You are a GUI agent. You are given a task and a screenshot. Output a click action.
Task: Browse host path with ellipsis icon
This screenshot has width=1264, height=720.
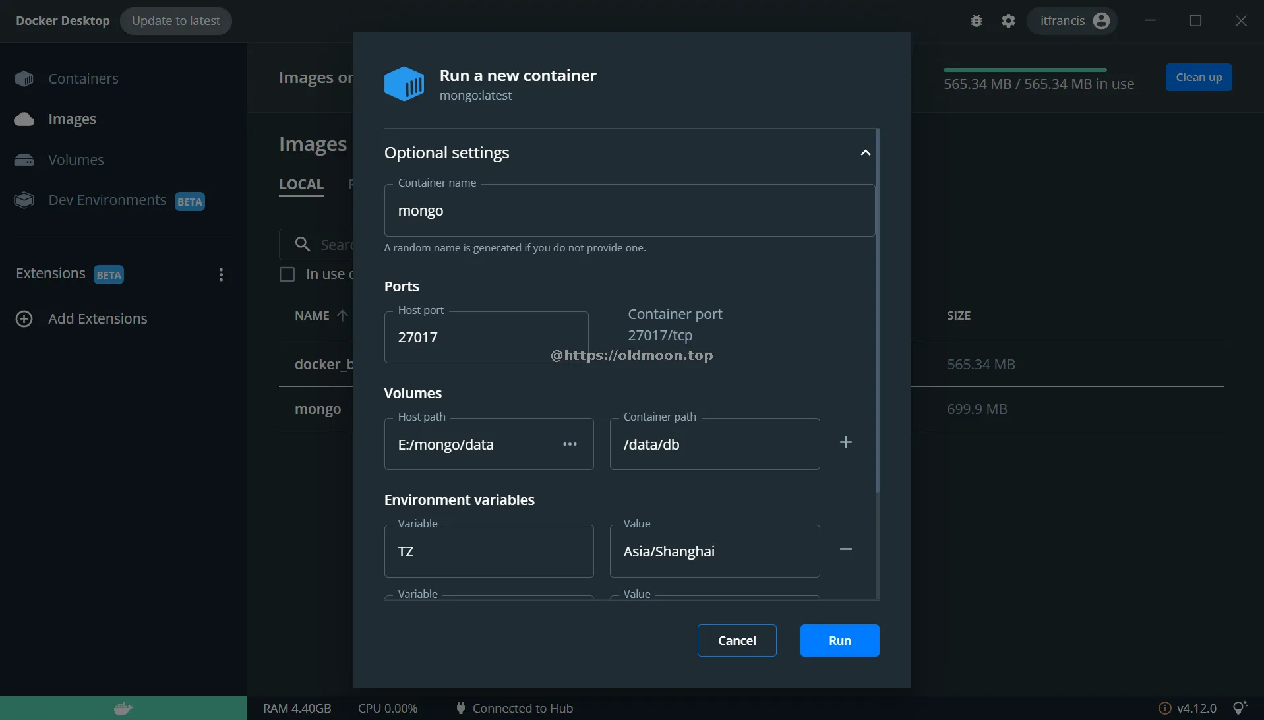[x=570, y=444]
